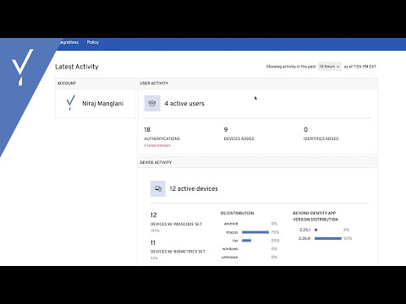406x304 pixels.
Task: Click the active devices icon
Action: [158, 188]
